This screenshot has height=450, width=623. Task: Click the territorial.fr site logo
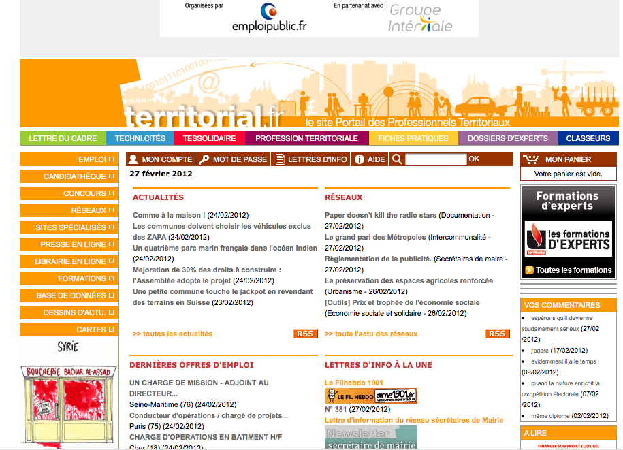204,116
